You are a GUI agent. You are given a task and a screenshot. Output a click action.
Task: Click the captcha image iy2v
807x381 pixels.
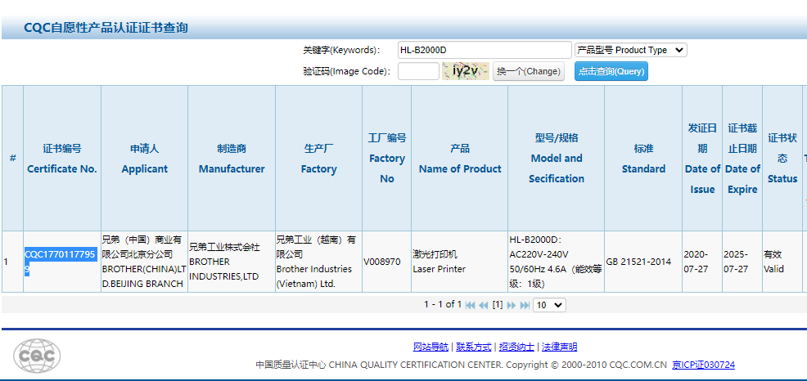coord(465,71)
